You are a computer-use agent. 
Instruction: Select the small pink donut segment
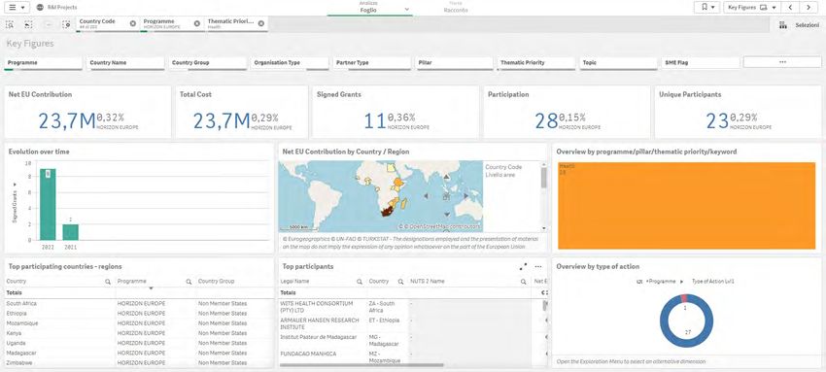(684, 298)
